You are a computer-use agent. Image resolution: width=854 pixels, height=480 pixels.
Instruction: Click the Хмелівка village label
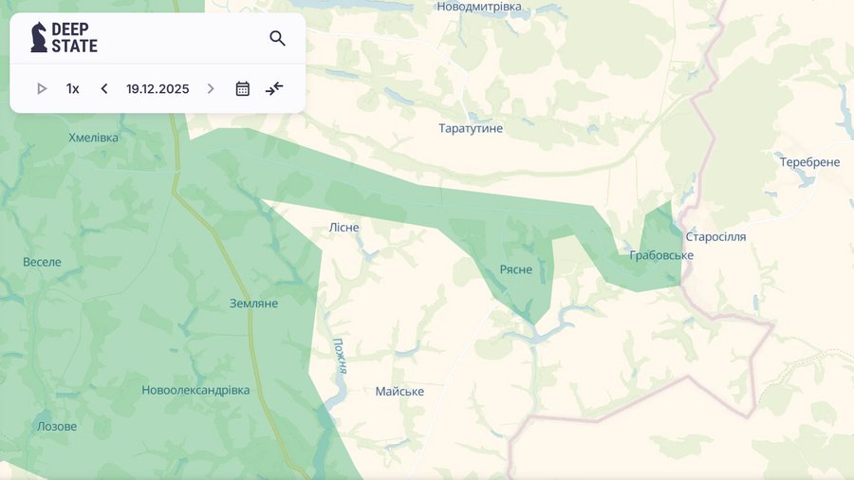pyautogui.click(x=94, y=138)
